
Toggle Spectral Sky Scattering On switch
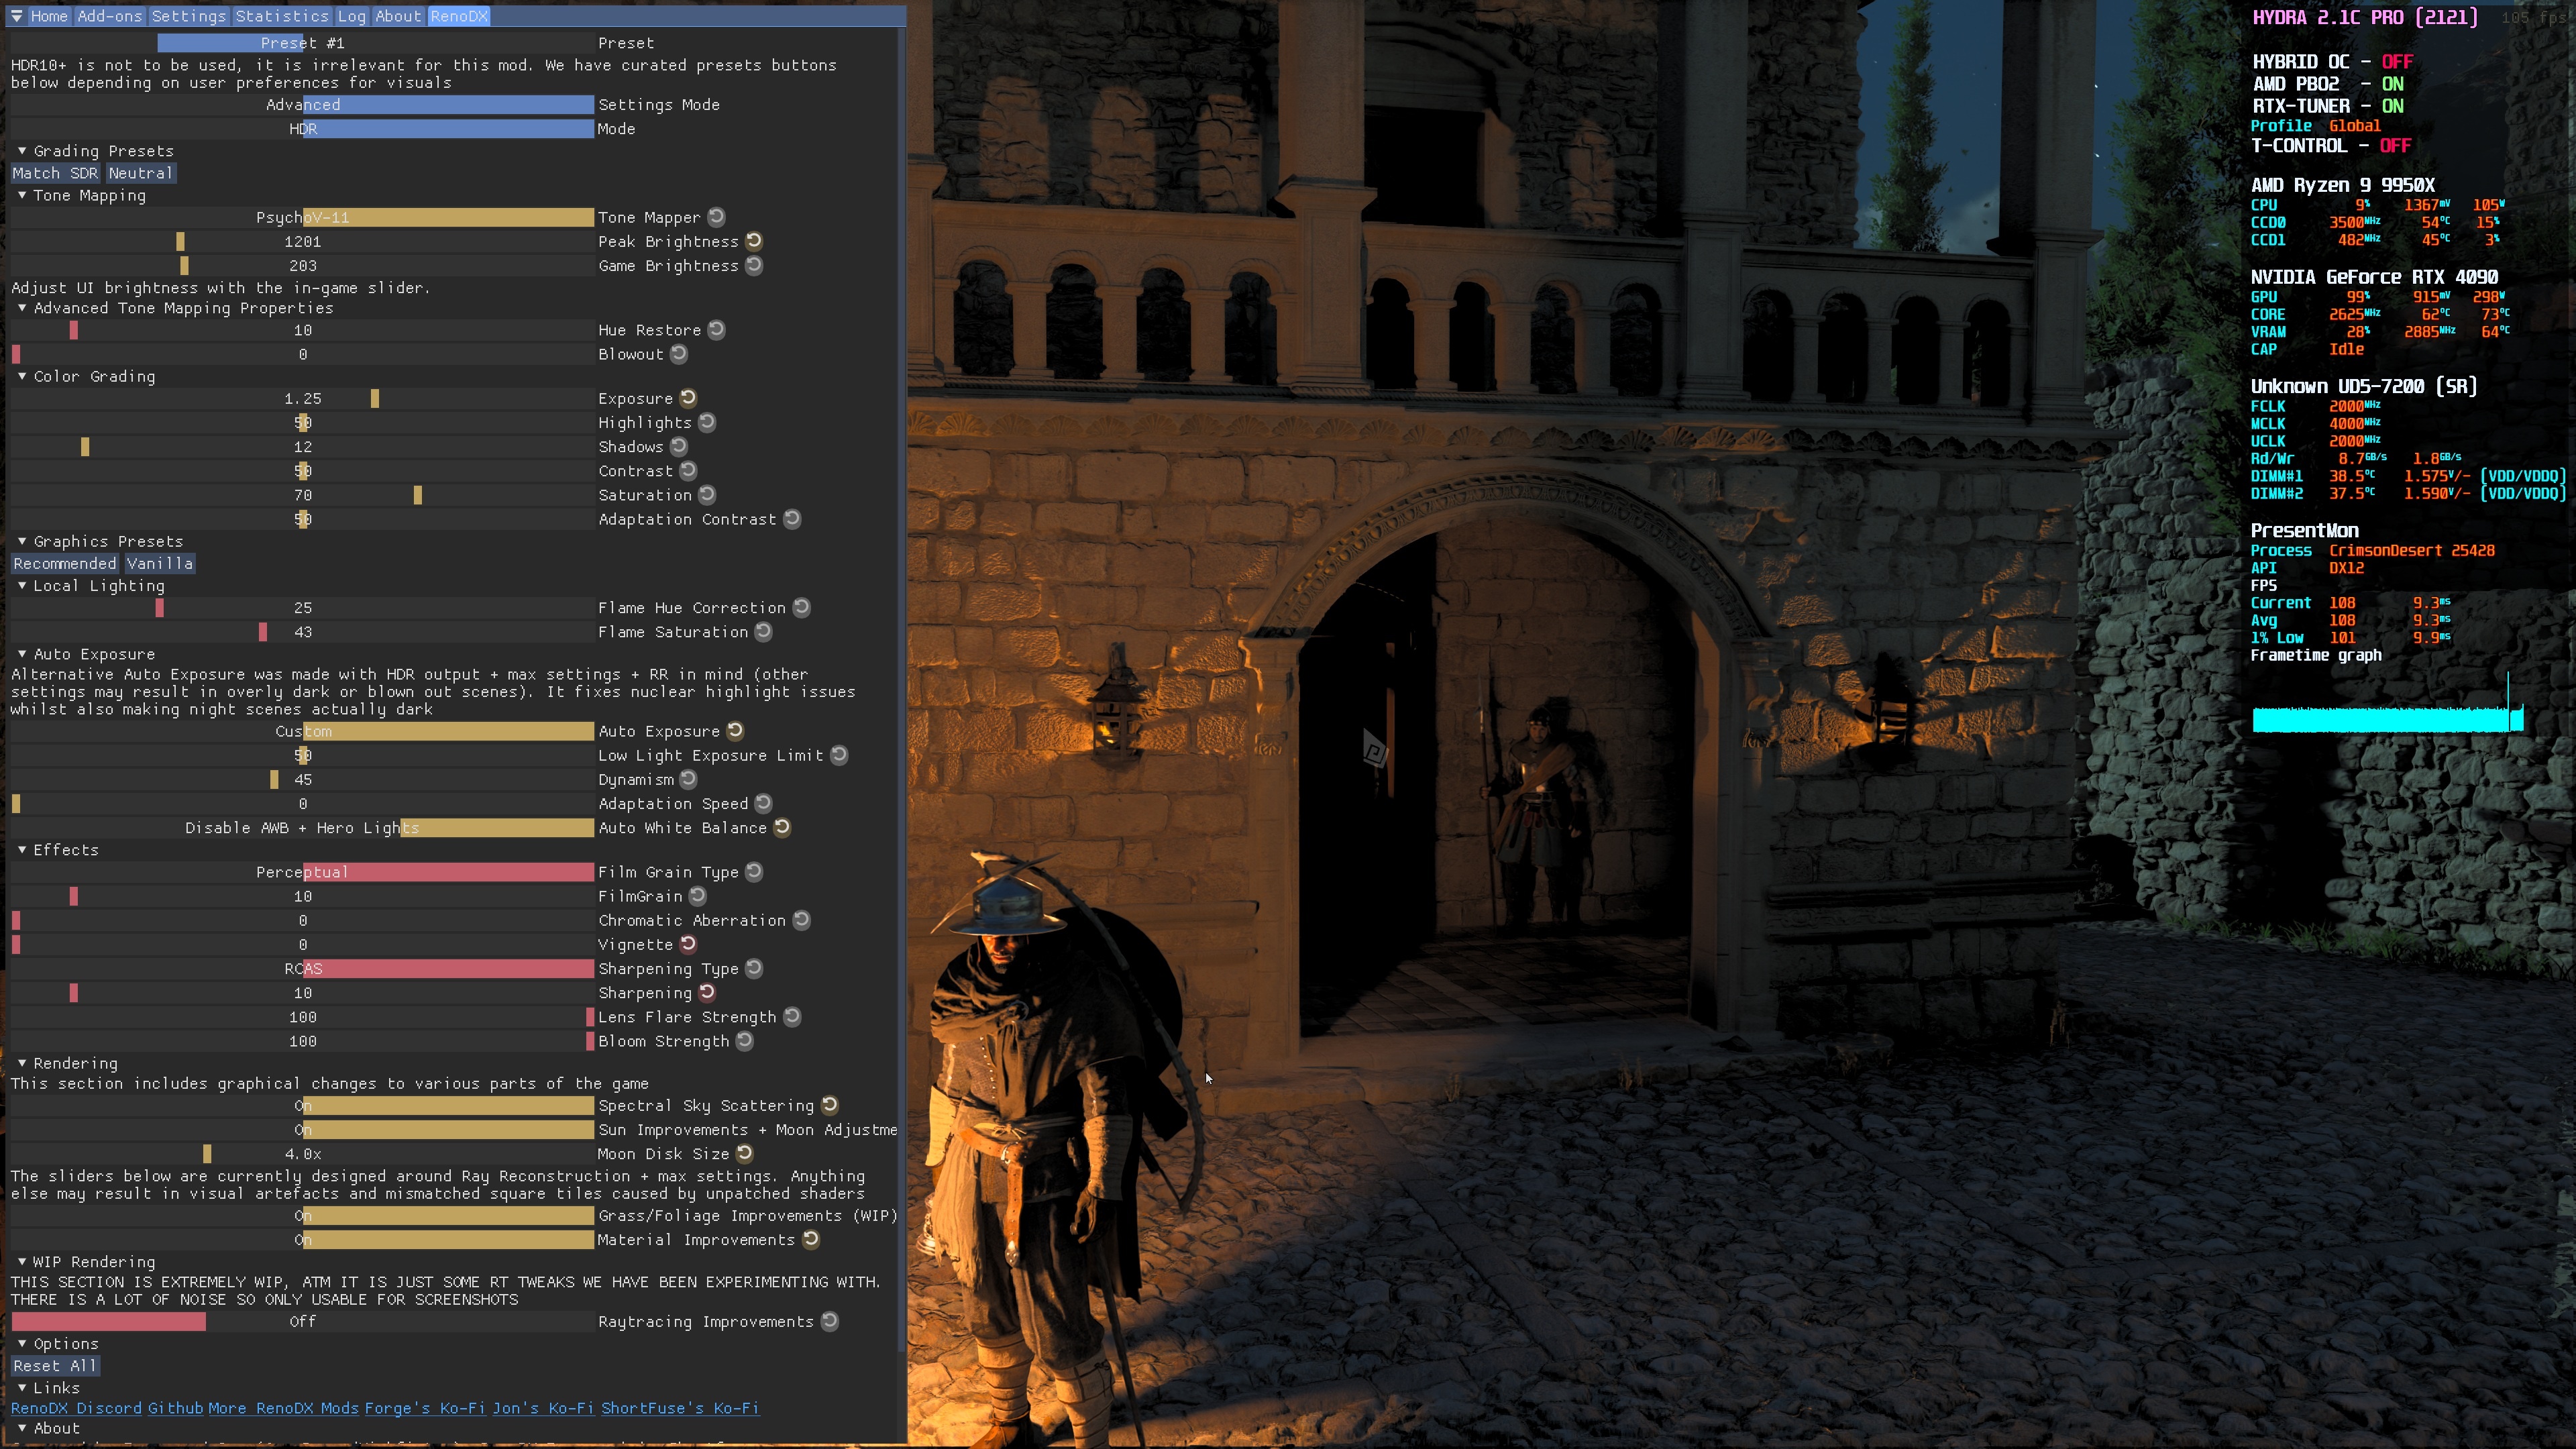click(302, 1105)
